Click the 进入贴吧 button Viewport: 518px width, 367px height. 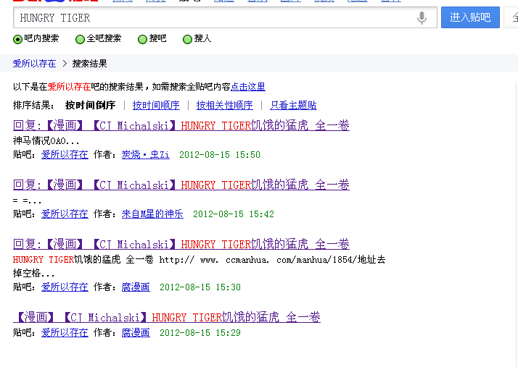pyautogui.click(x=470, y=17)
